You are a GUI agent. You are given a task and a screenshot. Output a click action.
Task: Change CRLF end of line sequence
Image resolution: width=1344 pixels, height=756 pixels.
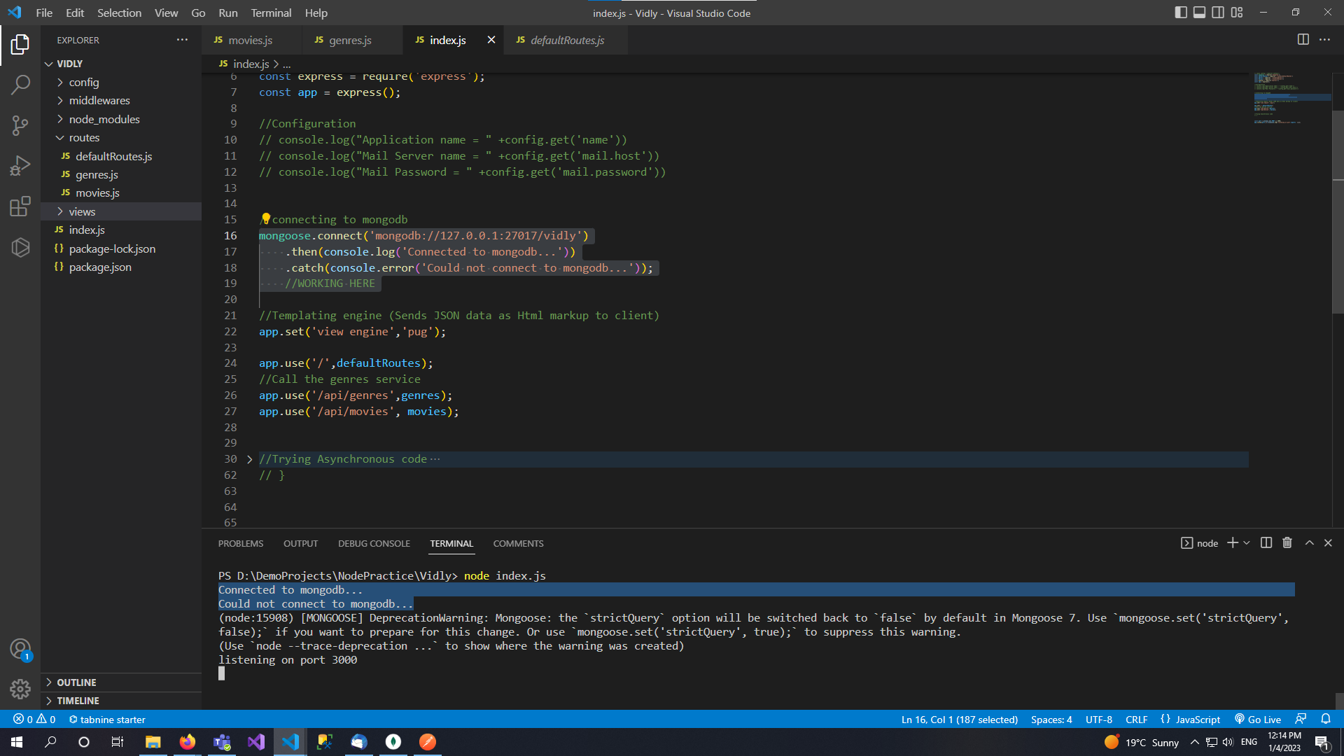tap(1136, 720)
